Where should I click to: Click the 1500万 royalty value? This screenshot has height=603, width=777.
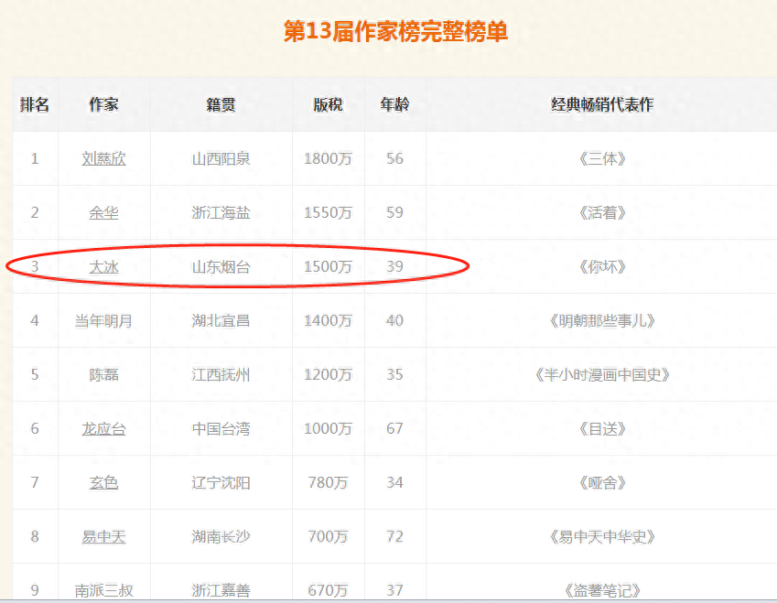[x=328, y=266]
